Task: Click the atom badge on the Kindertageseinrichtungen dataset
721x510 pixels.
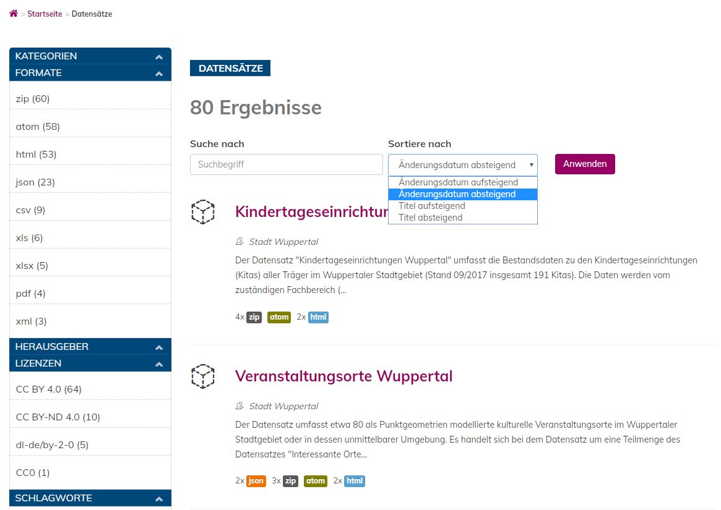Action: [279, 317]
